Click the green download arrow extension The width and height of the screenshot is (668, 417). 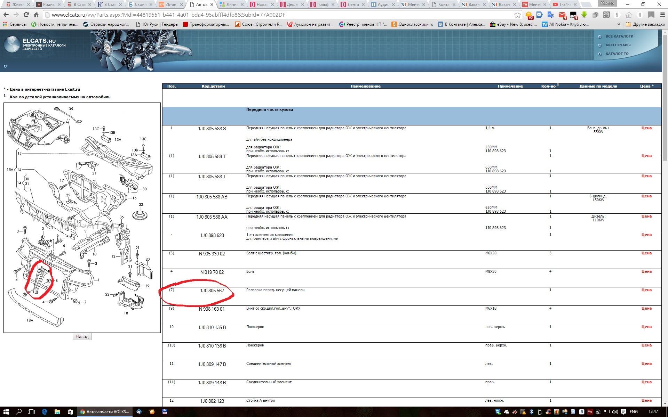click(584, 15)
